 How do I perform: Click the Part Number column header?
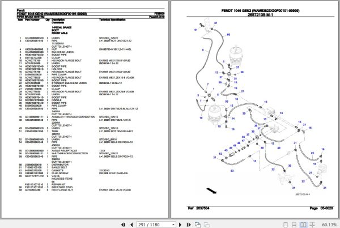pos(32,20)
